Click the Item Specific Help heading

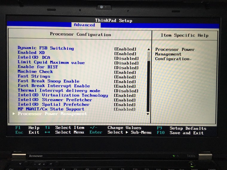[x=185, y=35]
